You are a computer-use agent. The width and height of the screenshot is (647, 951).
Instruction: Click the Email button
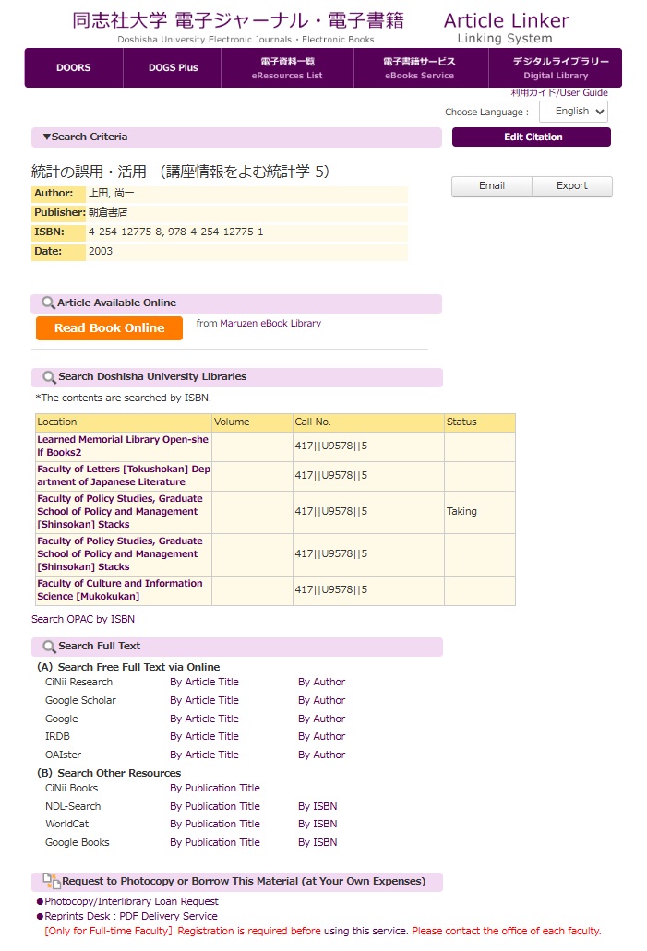[x=491, y=186]
